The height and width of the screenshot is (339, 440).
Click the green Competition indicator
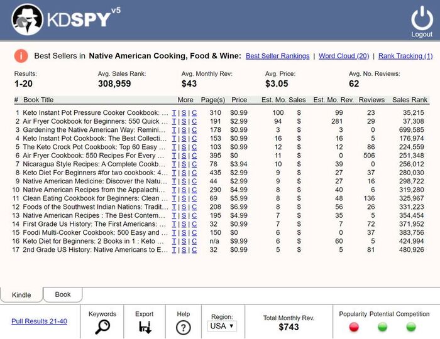click(x=411, y=326)
